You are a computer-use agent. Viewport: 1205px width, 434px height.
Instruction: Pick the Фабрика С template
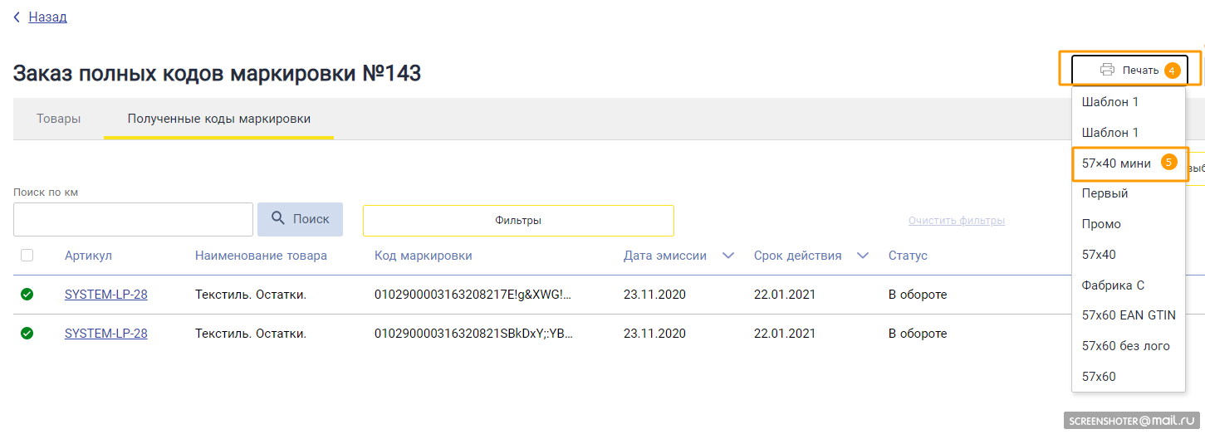(x=1113, y=285)
